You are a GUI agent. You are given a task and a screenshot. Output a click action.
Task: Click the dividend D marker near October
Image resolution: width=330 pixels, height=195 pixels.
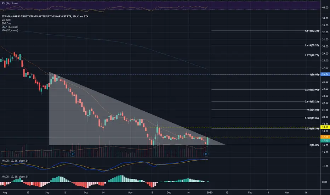tap(73, 154)
